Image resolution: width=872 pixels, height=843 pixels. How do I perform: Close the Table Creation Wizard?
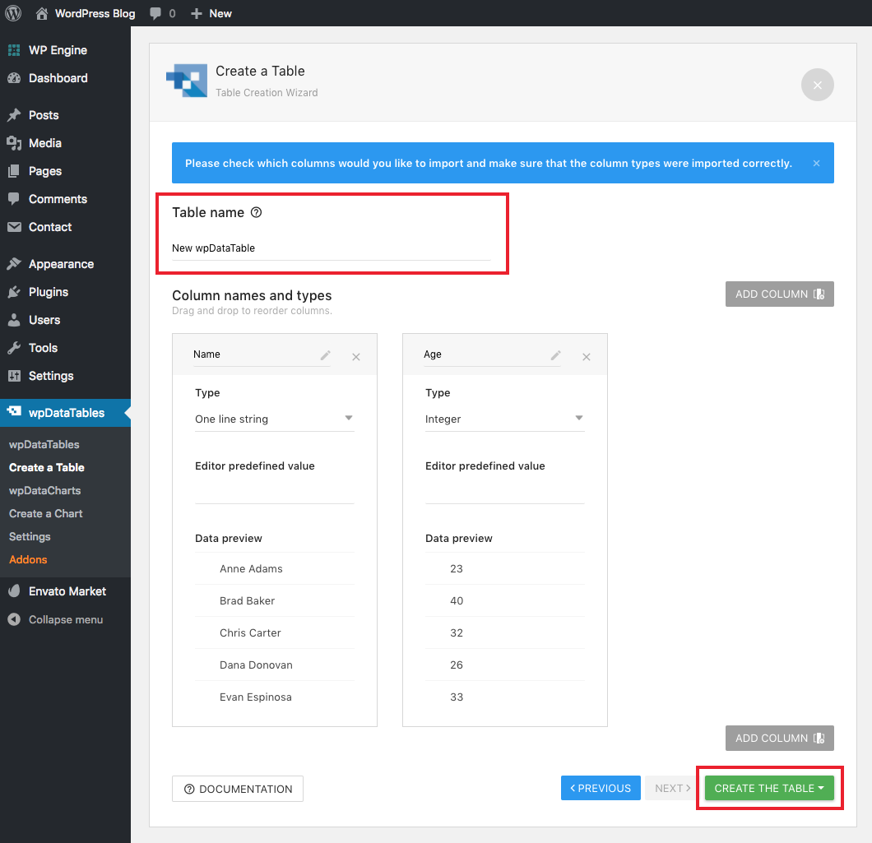pos(817,85)
